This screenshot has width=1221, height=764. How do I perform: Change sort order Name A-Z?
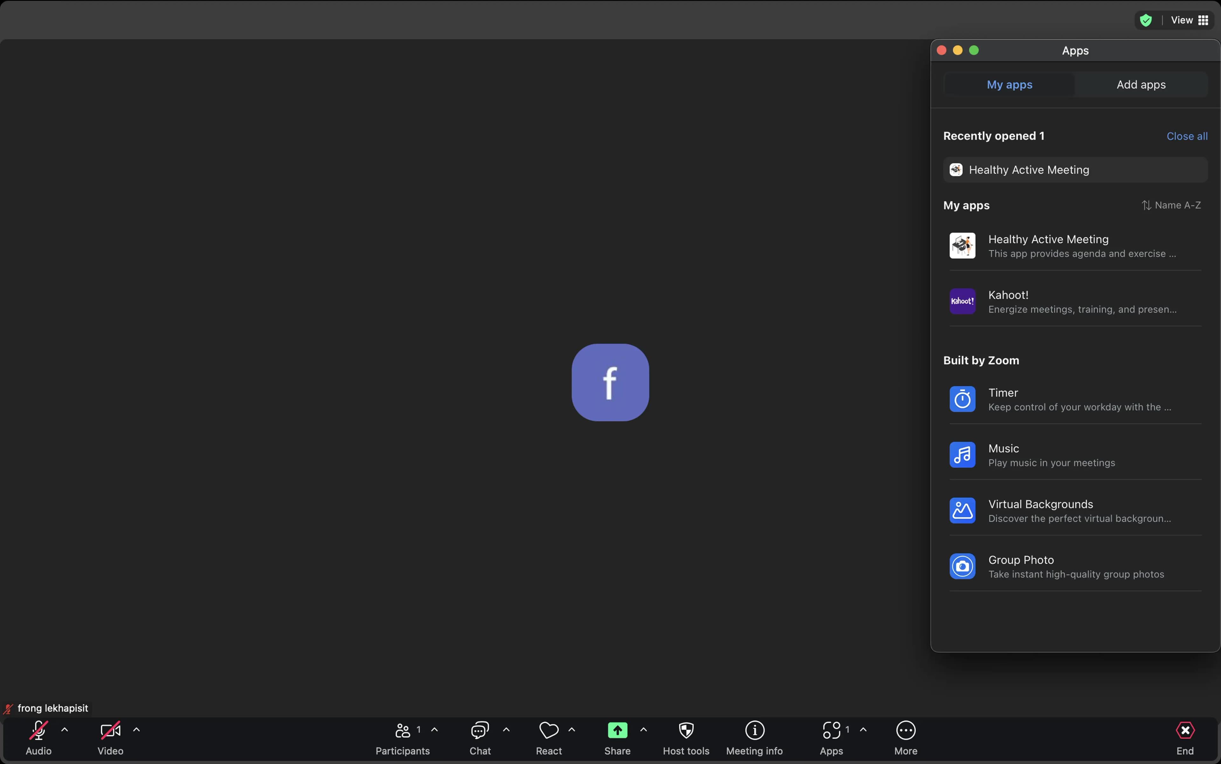tap(1171, 205)
